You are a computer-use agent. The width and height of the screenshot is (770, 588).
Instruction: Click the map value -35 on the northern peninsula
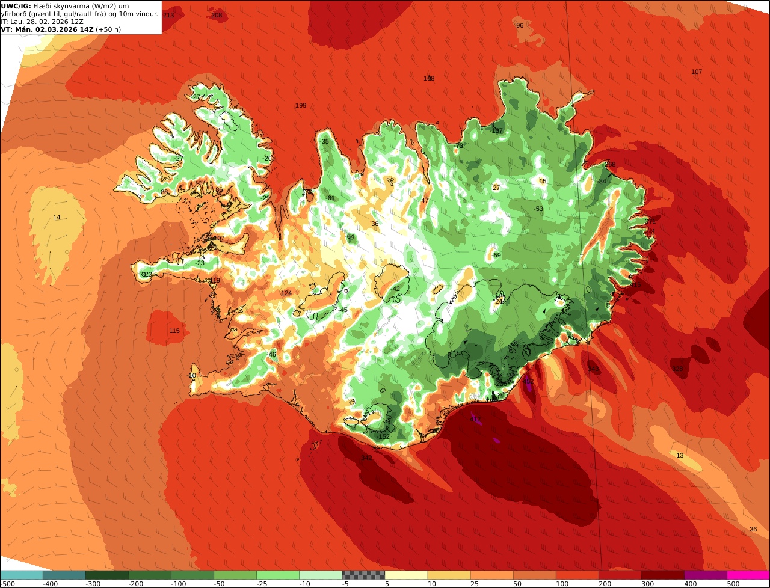325,141
